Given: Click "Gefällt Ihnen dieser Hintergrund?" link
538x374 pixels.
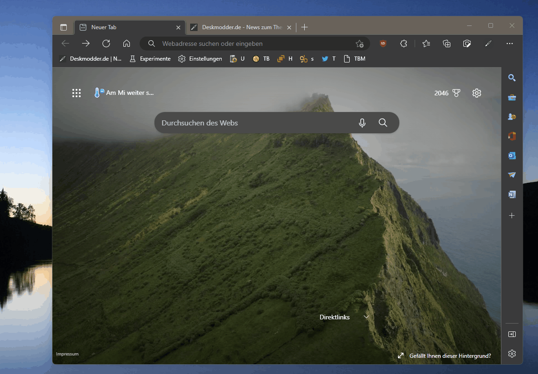Looking at the screenshot, I should click(450, 356).
